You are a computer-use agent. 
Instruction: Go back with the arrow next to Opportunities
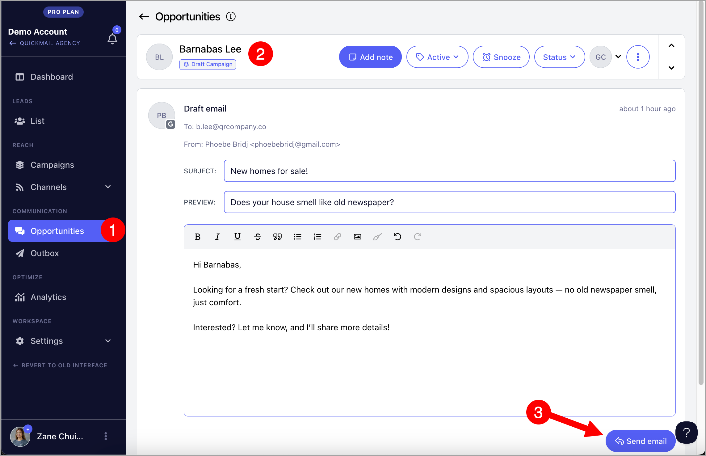[x=144, y=16]
